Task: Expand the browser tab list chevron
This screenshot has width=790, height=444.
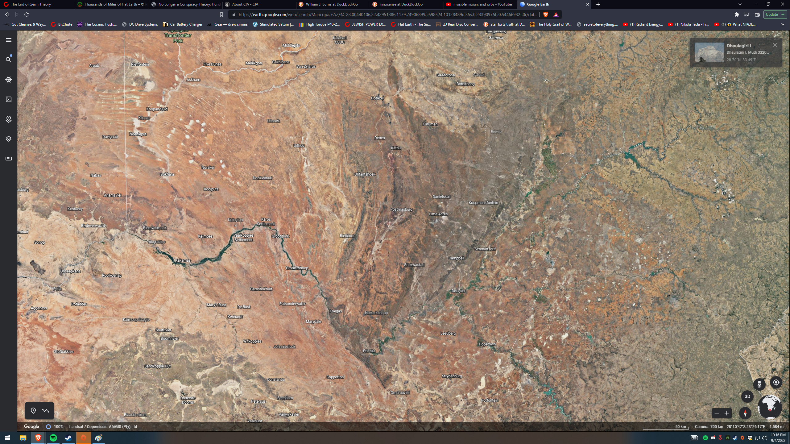Action: tap(740, 4)
